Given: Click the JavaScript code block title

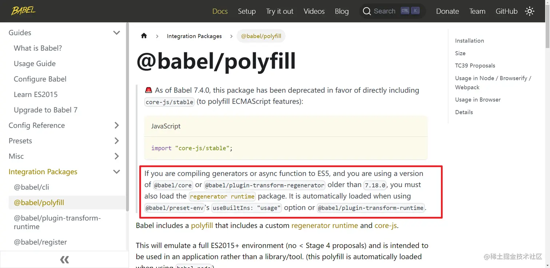Looking at the screenshot, I should click(x=166, y=126).
